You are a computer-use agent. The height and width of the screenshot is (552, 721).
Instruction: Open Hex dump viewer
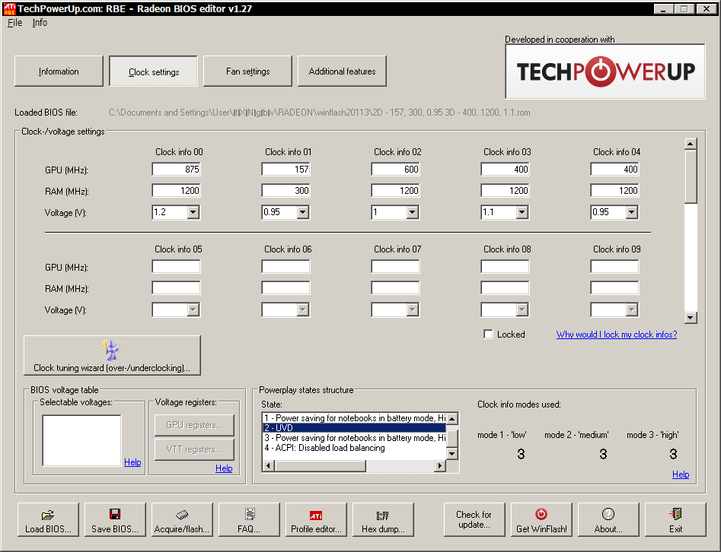pyautogui.click(x=382, y=521)
